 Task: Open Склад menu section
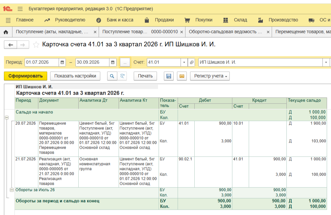[241, 20]
